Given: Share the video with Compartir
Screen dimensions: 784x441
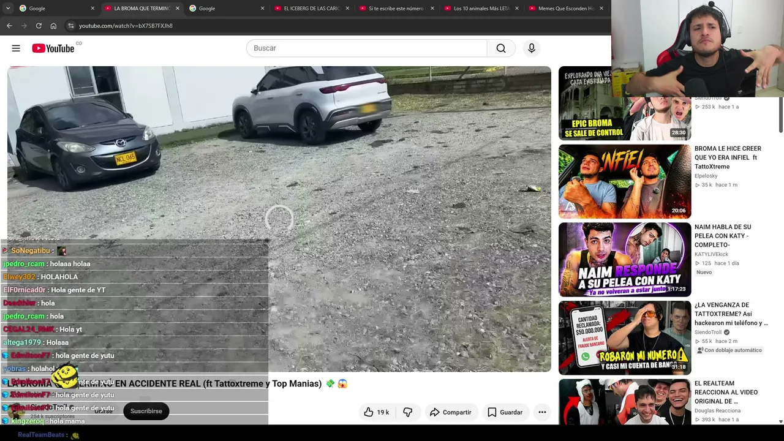Looking at the screenshot, I should click(x=451, y=412).
